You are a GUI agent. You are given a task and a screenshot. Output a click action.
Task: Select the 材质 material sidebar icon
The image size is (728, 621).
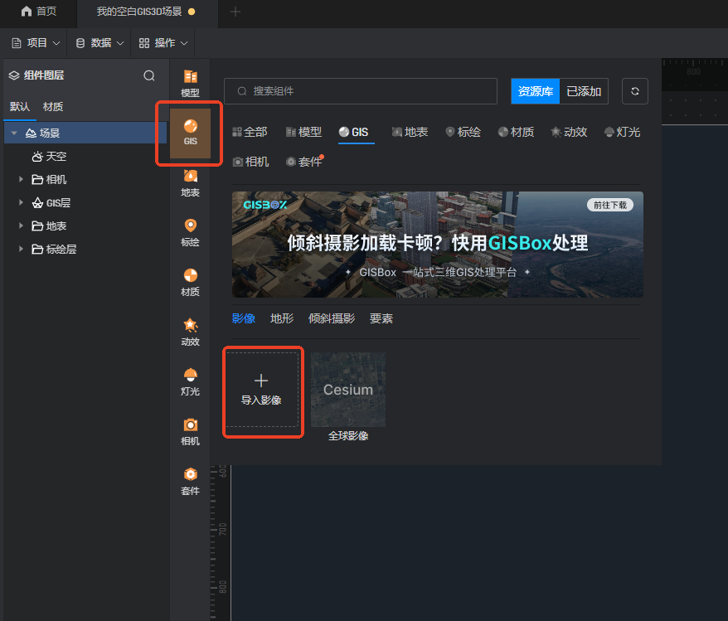pyautogui.click(x=190, y=282)
